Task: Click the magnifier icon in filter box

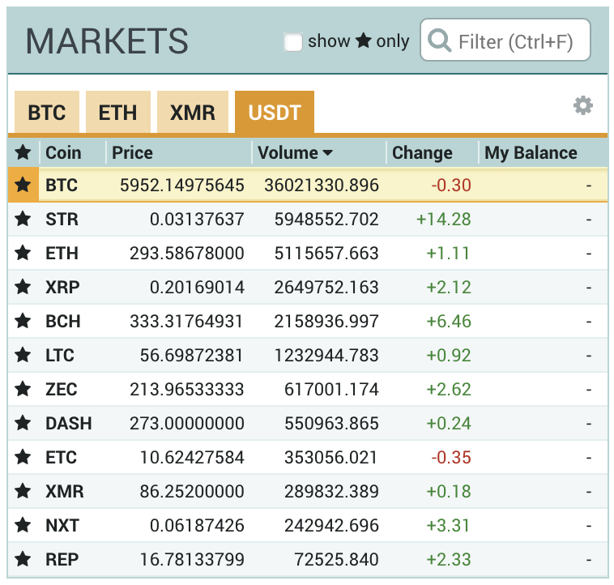Action: [440, 41]
